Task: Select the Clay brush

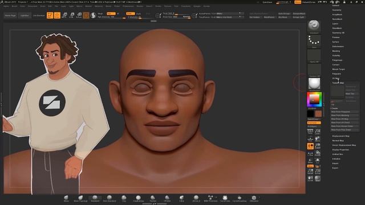Action: (x=124, y=198)
